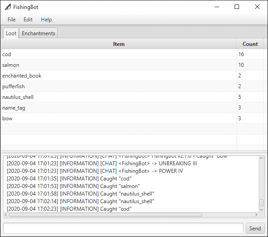Click the count 2 cell for pufferfish
This screenshot has width=268, height=237.
(250, 86)
